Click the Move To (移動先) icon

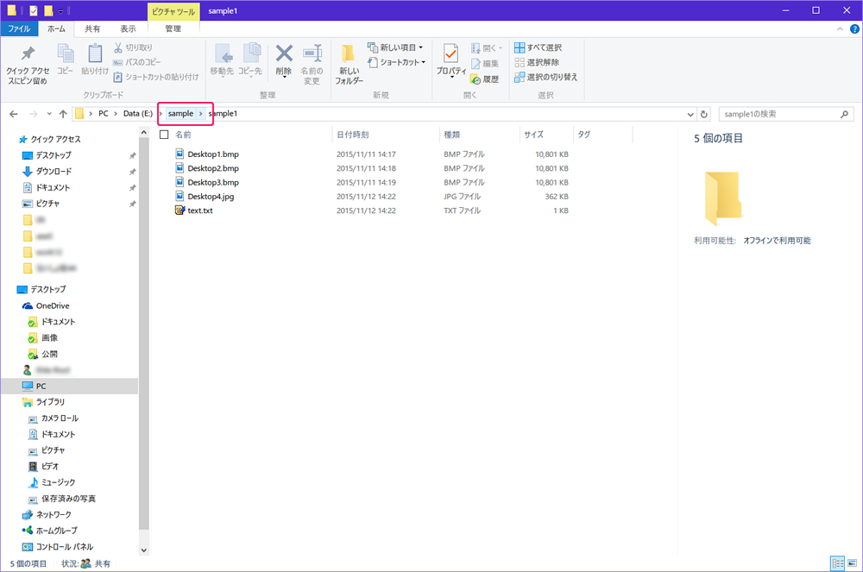223,53
